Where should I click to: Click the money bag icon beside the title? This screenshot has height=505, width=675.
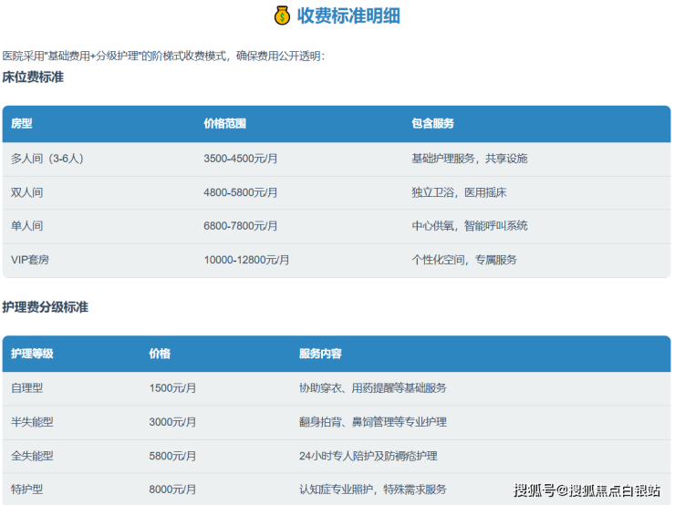[281, 15]
